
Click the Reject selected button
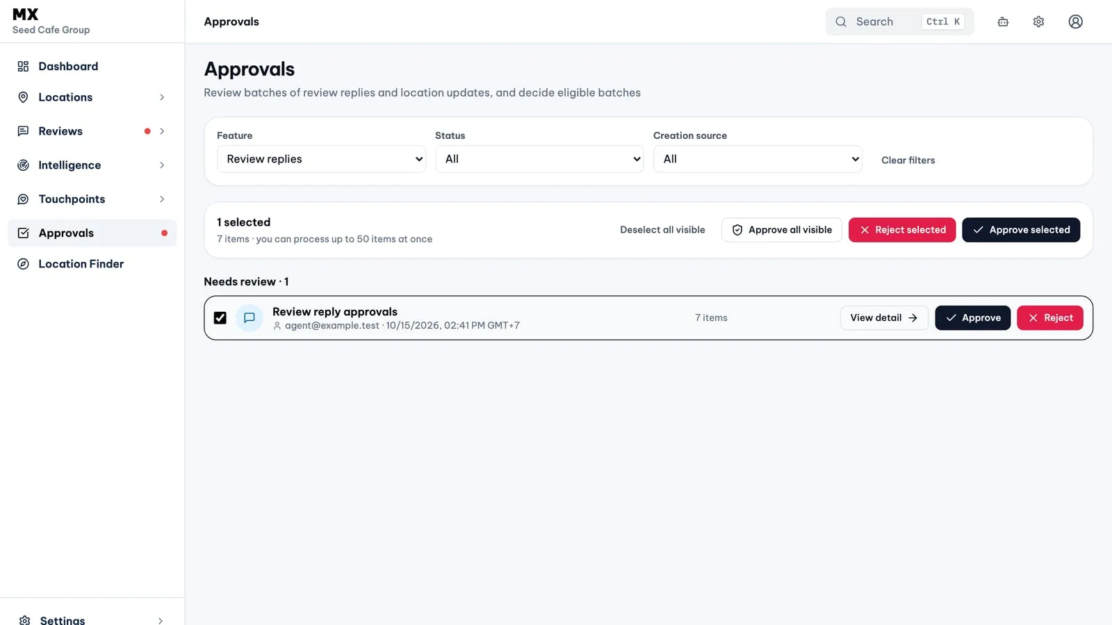pyautogui.click(x=902, y=230)
